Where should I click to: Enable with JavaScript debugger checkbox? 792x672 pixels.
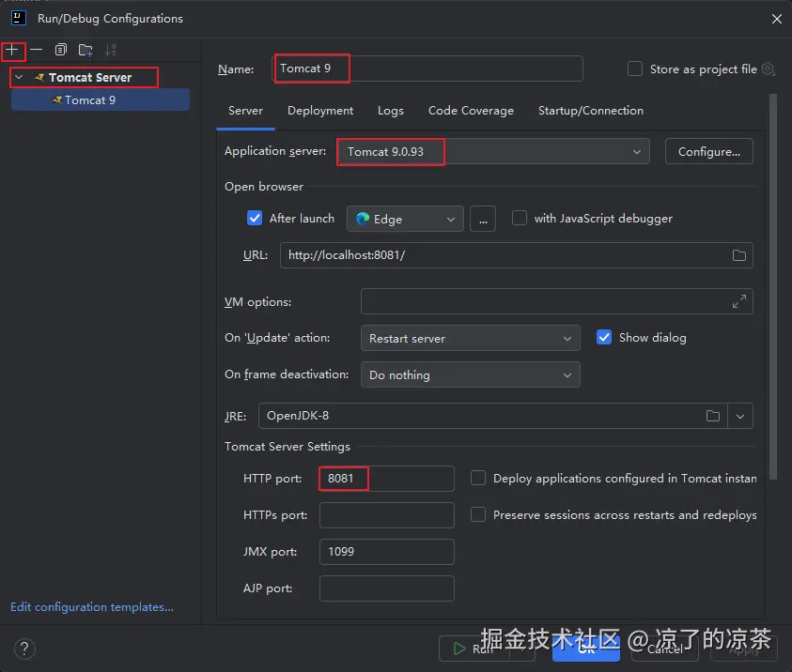tap(520, 219)
